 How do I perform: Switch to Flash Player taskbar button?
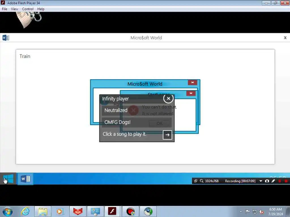(x=112, y=211)
